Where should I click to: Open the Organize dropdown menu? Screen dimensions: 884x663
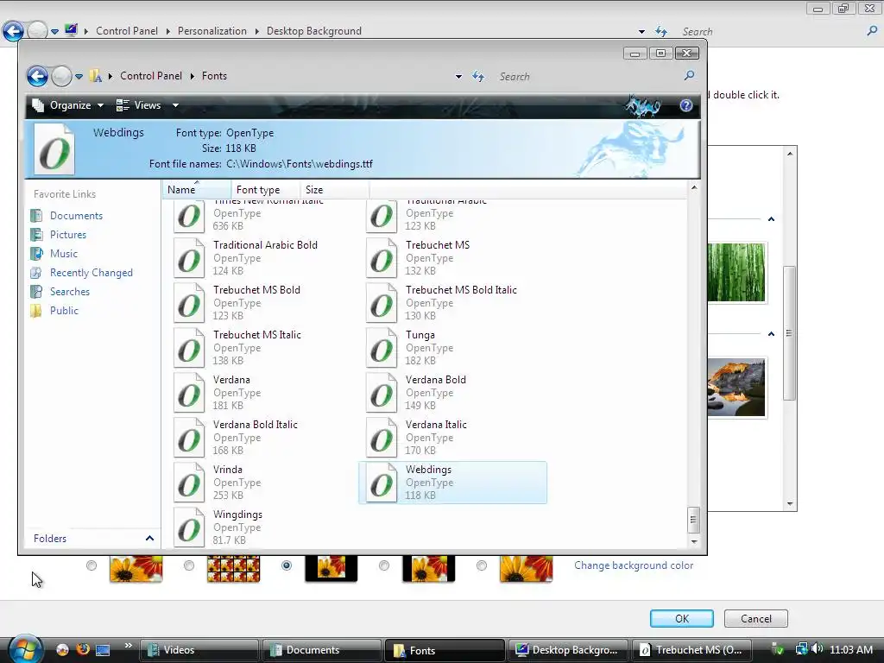68,105
